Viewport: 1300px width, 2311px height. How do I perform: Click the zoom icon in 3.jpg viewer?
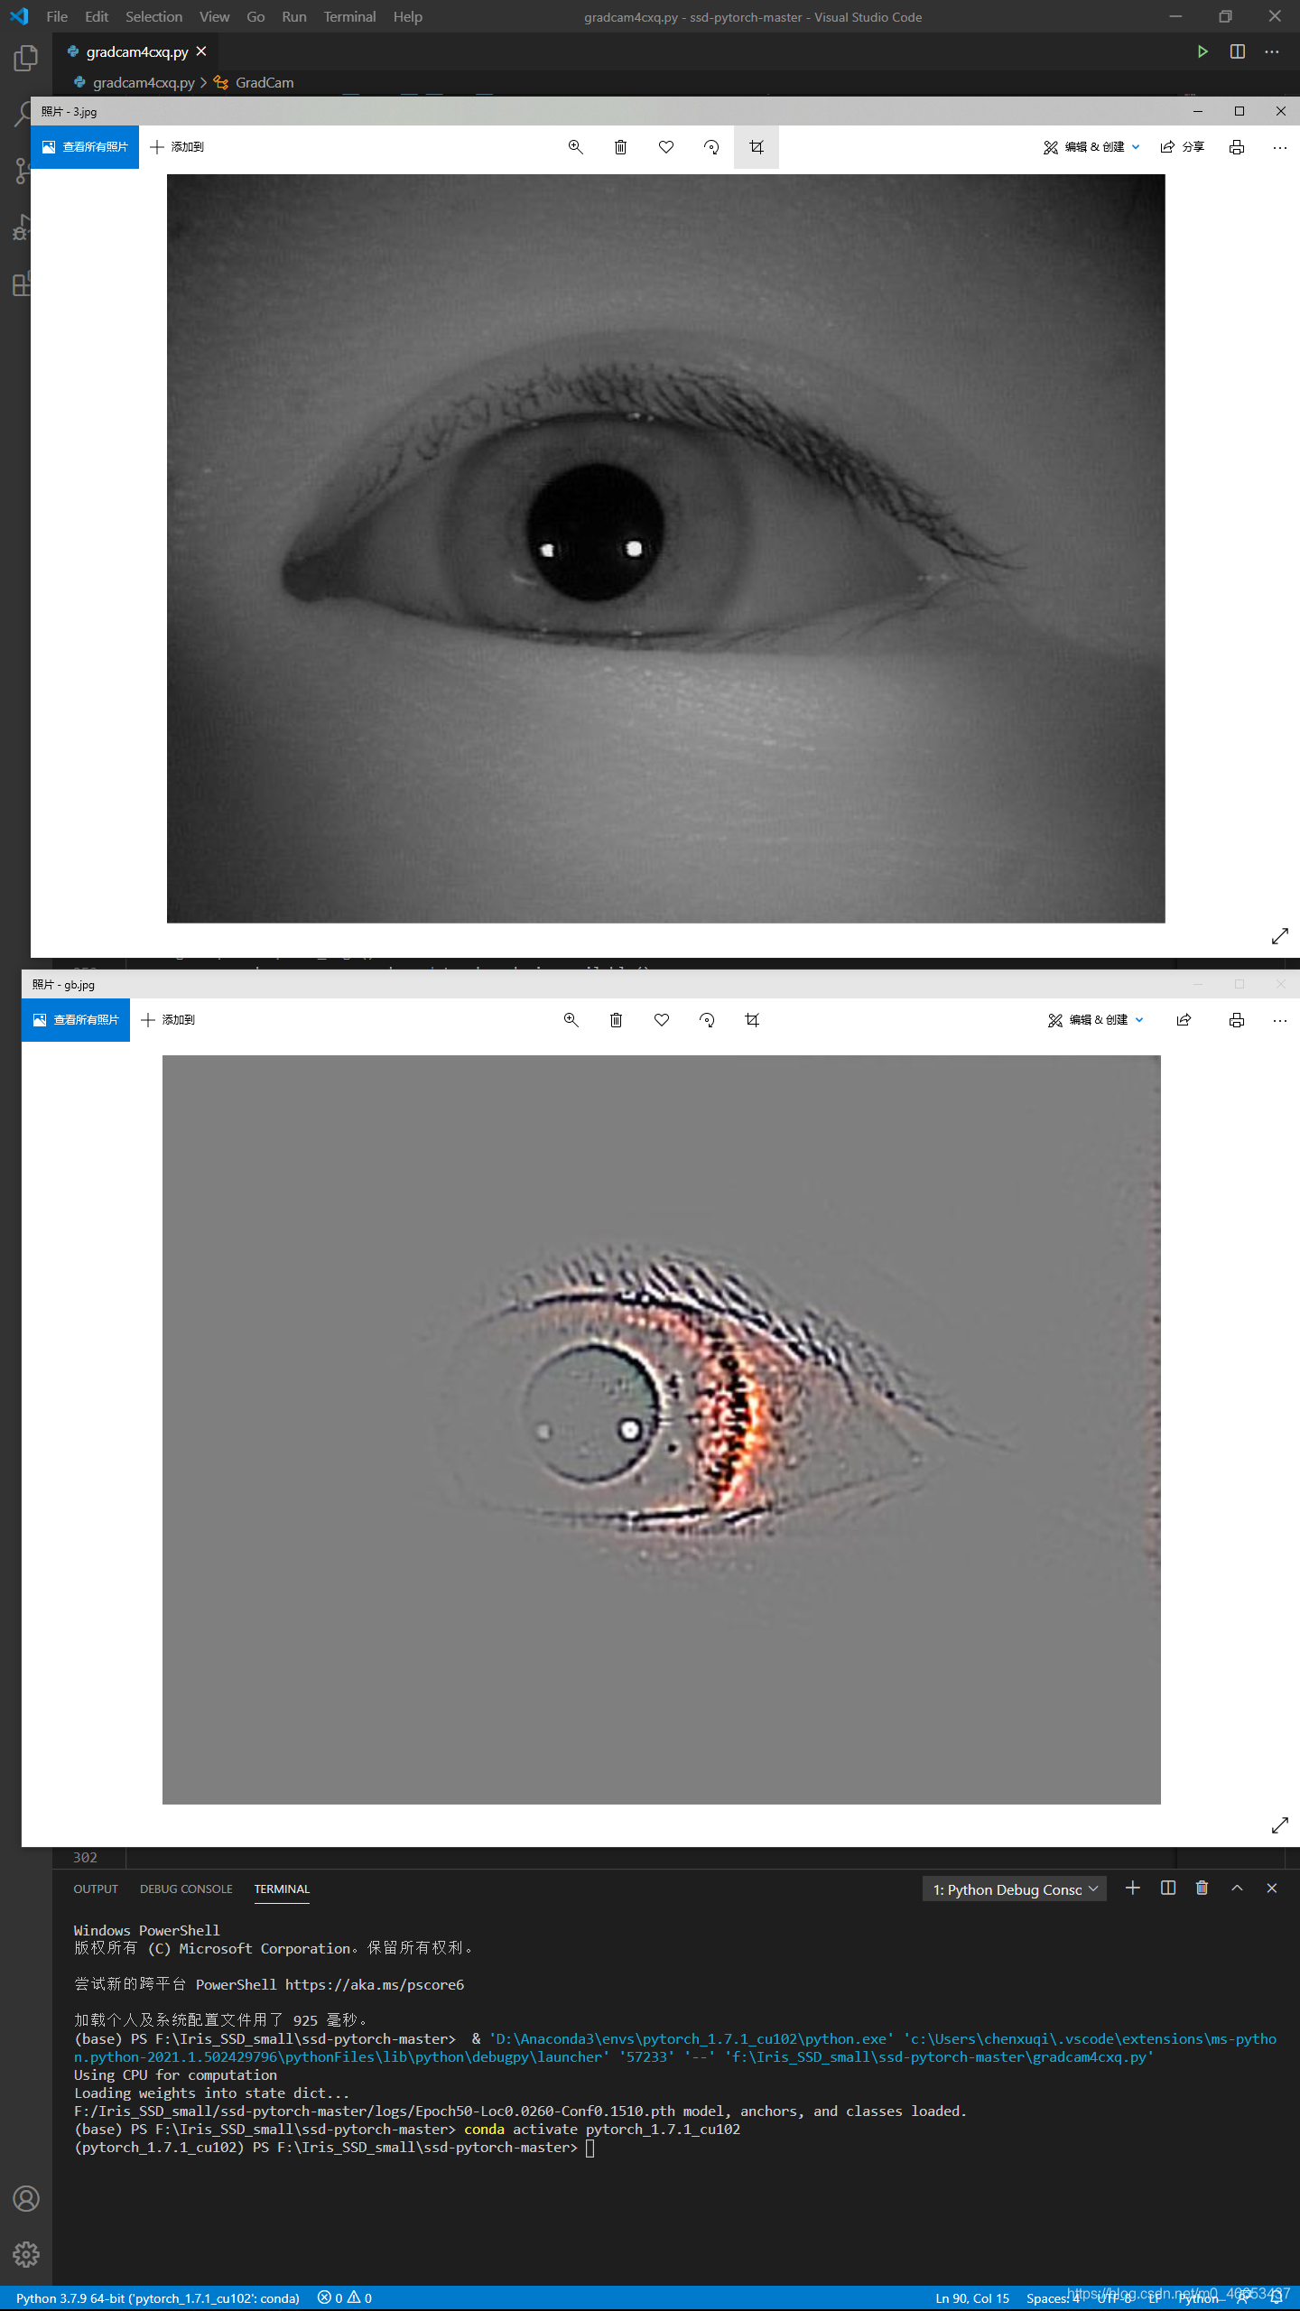click(575, 147)
